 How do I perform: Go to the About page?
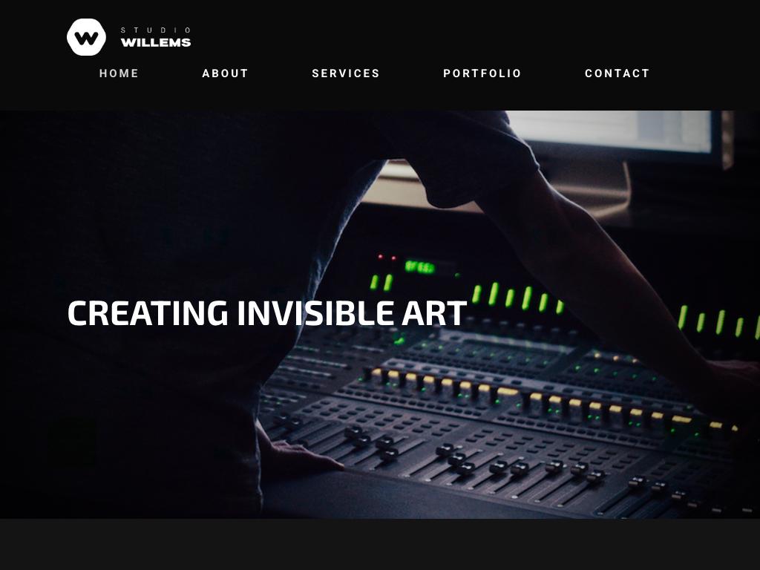click(x=225, y=73)
